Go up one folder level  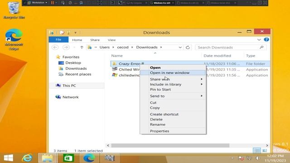pos(82,47)
